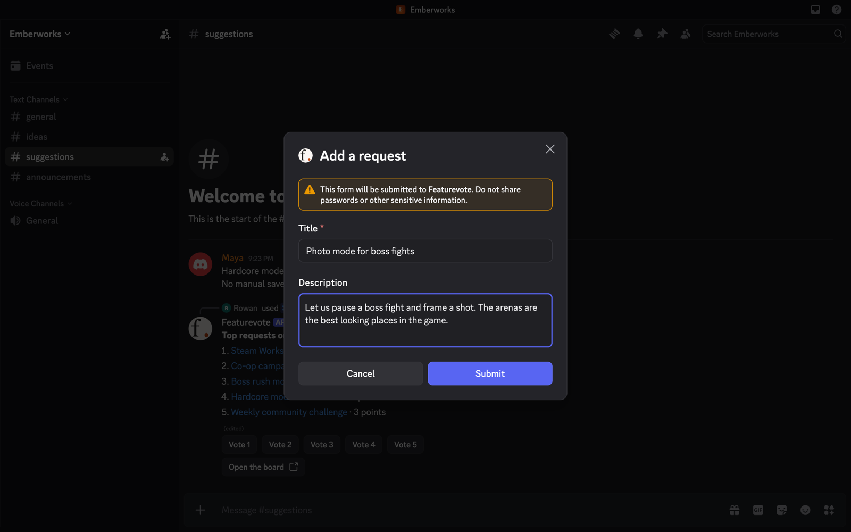Create invite for suggestions channel
This screenshot has height=532, width=851.
[x=164, y=157]
